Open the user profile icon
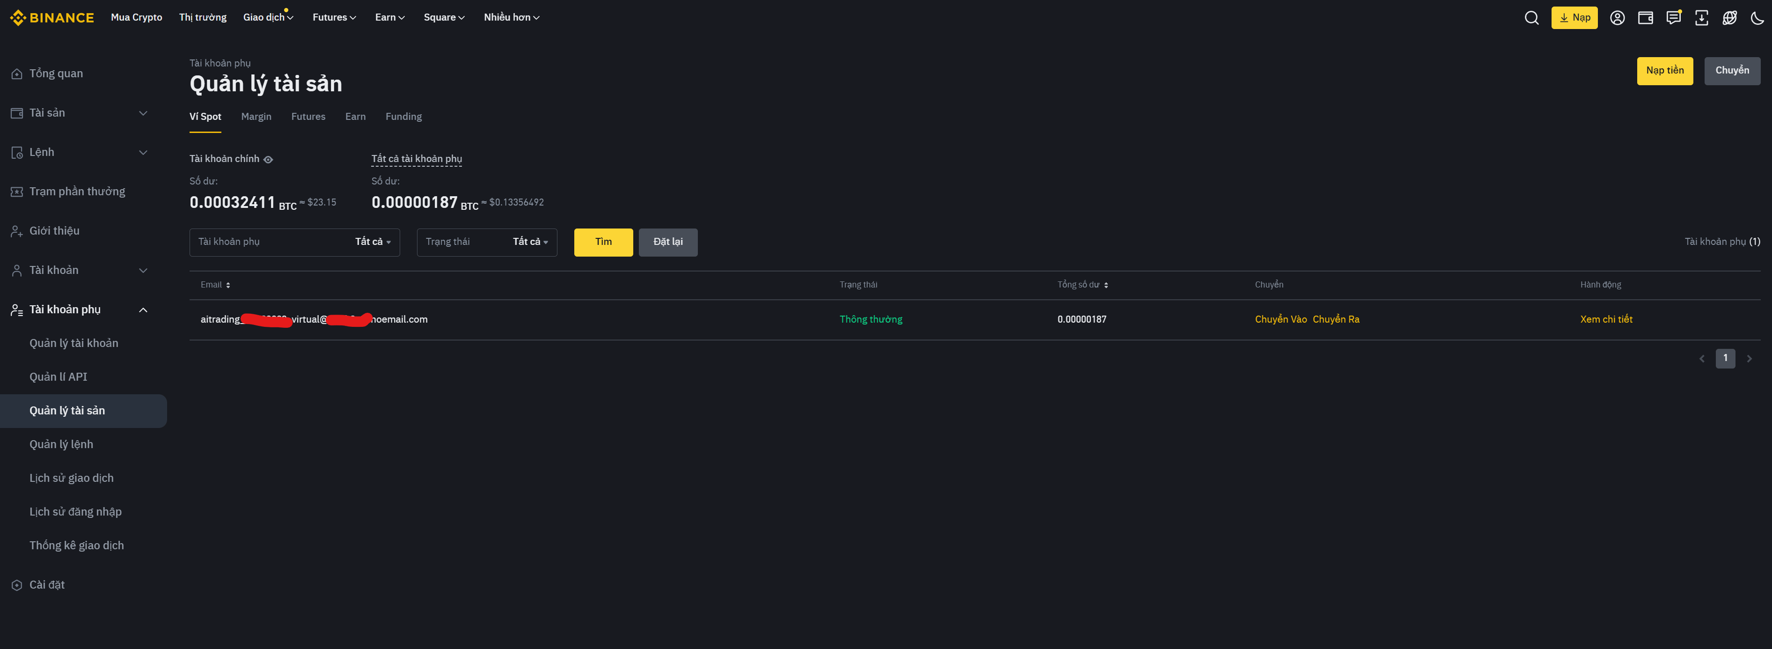The height and width of the screenshot is (649, 1772). 1617,18
